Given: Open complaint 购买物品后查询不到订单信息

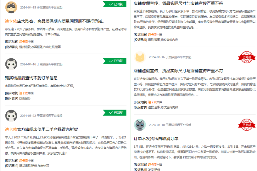Looking at the screenshot, I should click(x=31, y=78).
